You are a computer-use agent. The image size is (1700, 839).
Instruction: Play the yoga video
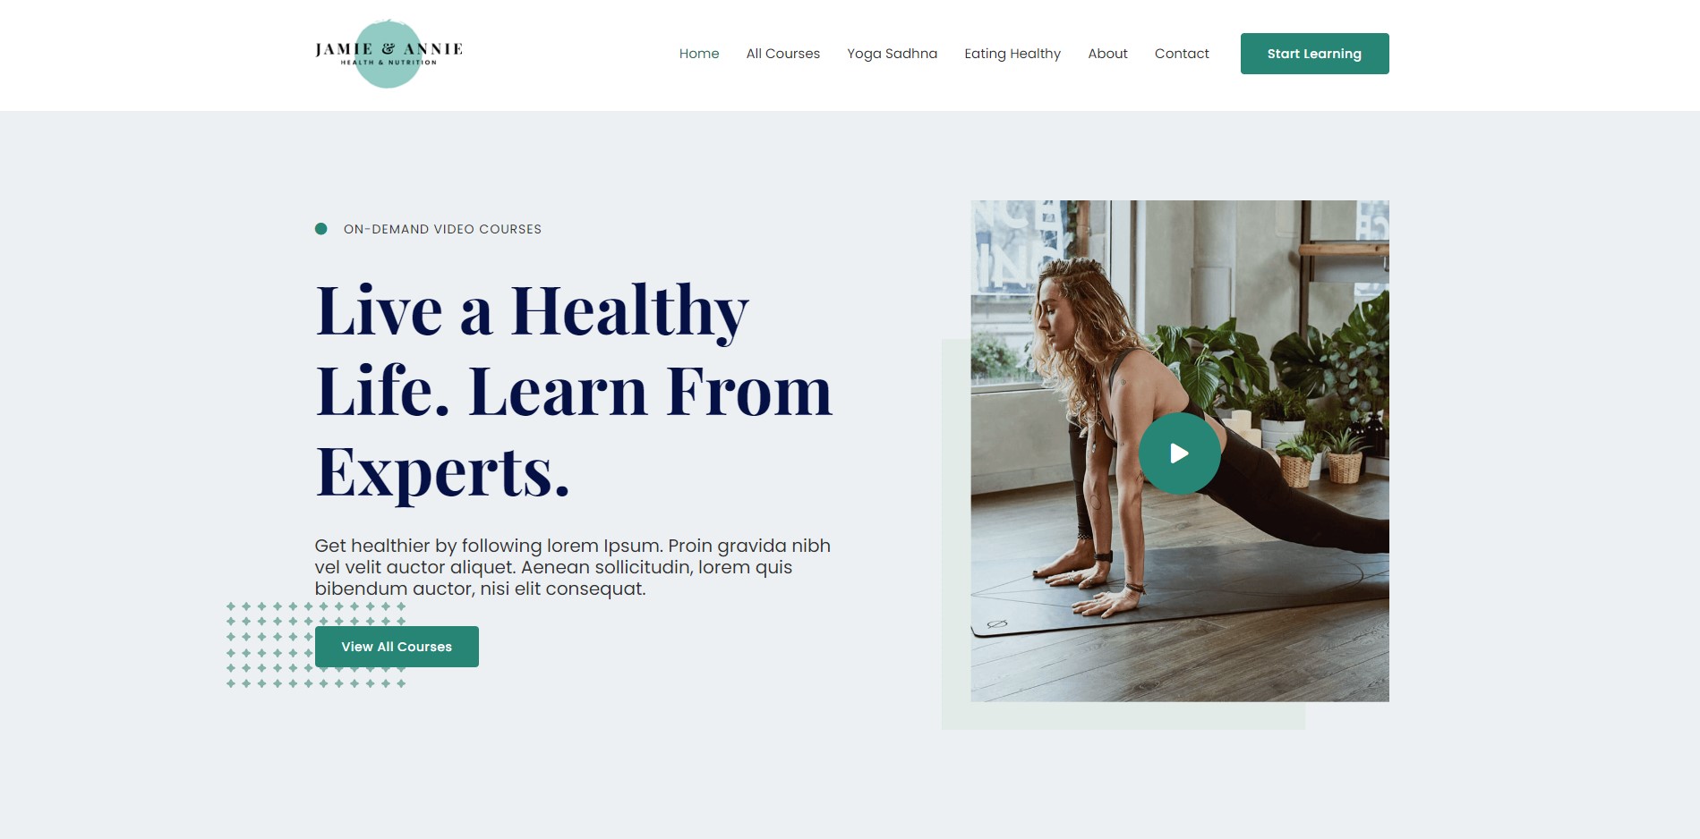pyautogui.click(x=1179, y=453)
